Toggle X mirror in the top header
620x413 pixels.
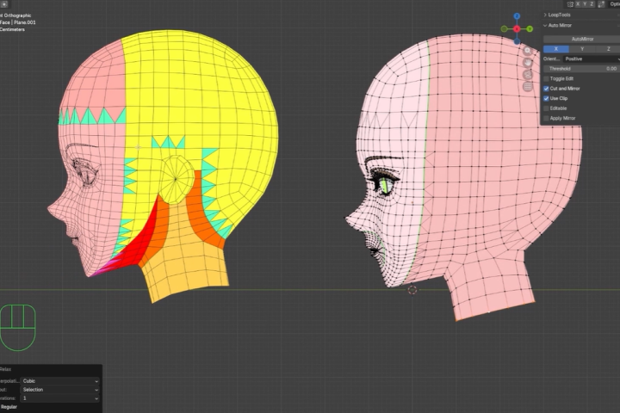tap(578, 4)
